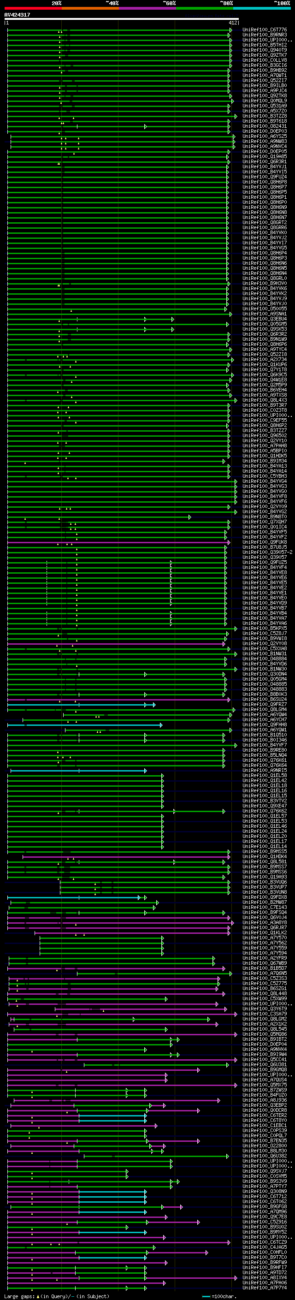
Task: Select hit label UniRef100_Q2VY08
Action: click(x=264, y=643)
